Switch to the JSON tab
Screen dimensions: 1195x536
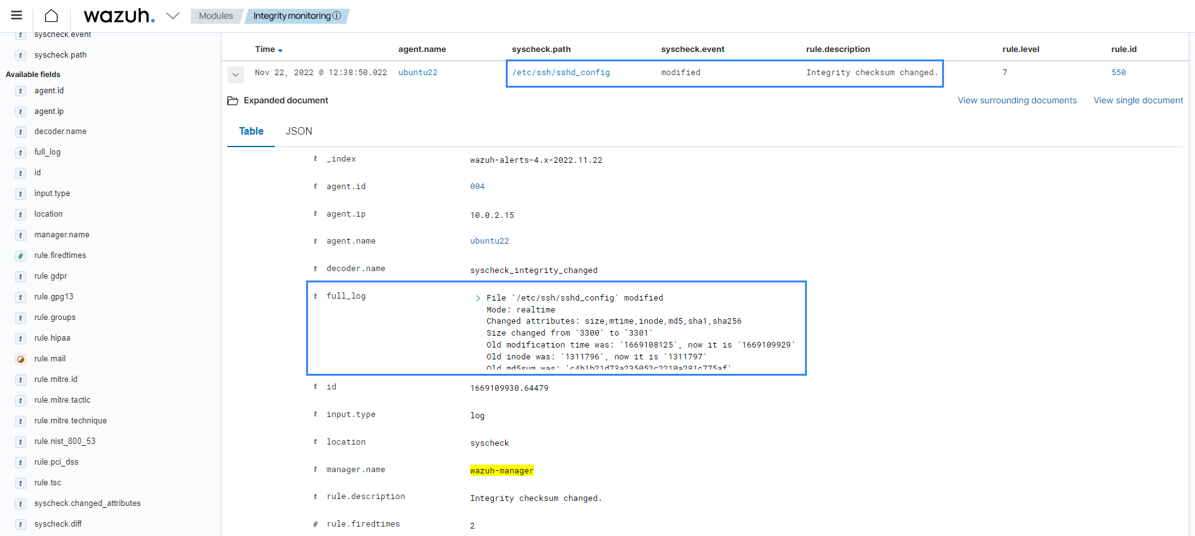[299, 131]
